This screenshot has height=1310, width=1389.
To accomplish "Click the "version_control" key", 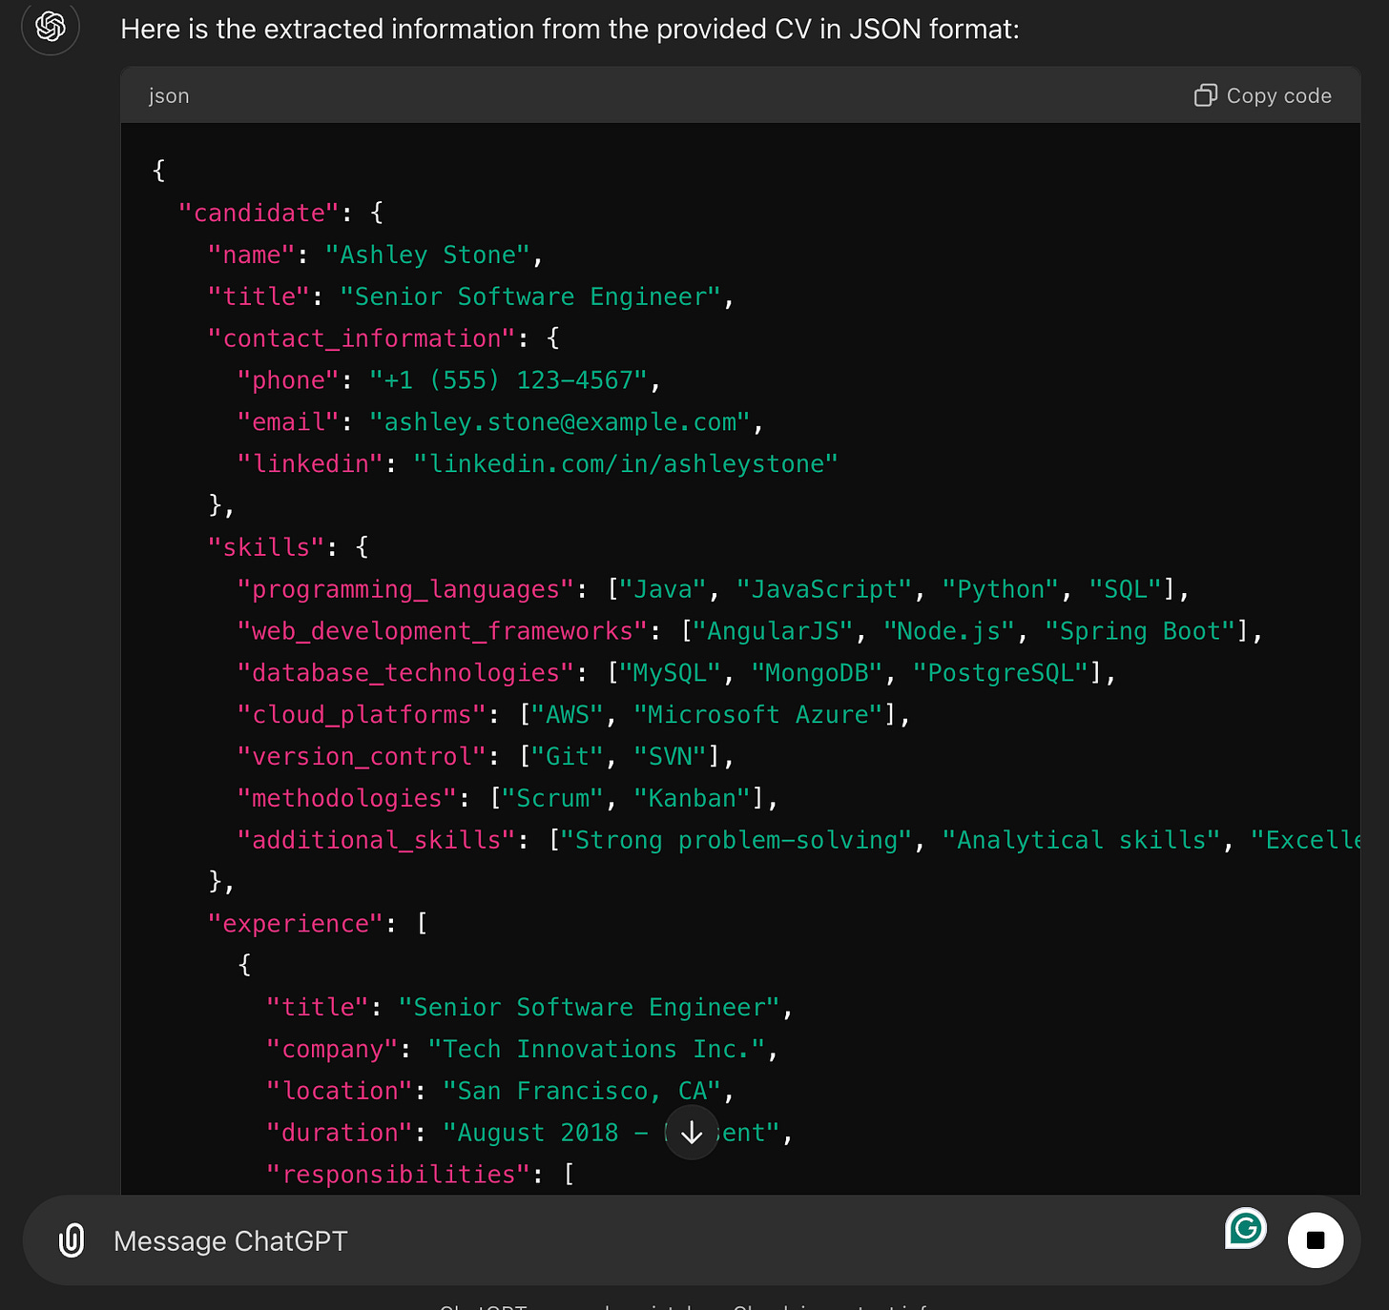I will click(x=362, y=756).
